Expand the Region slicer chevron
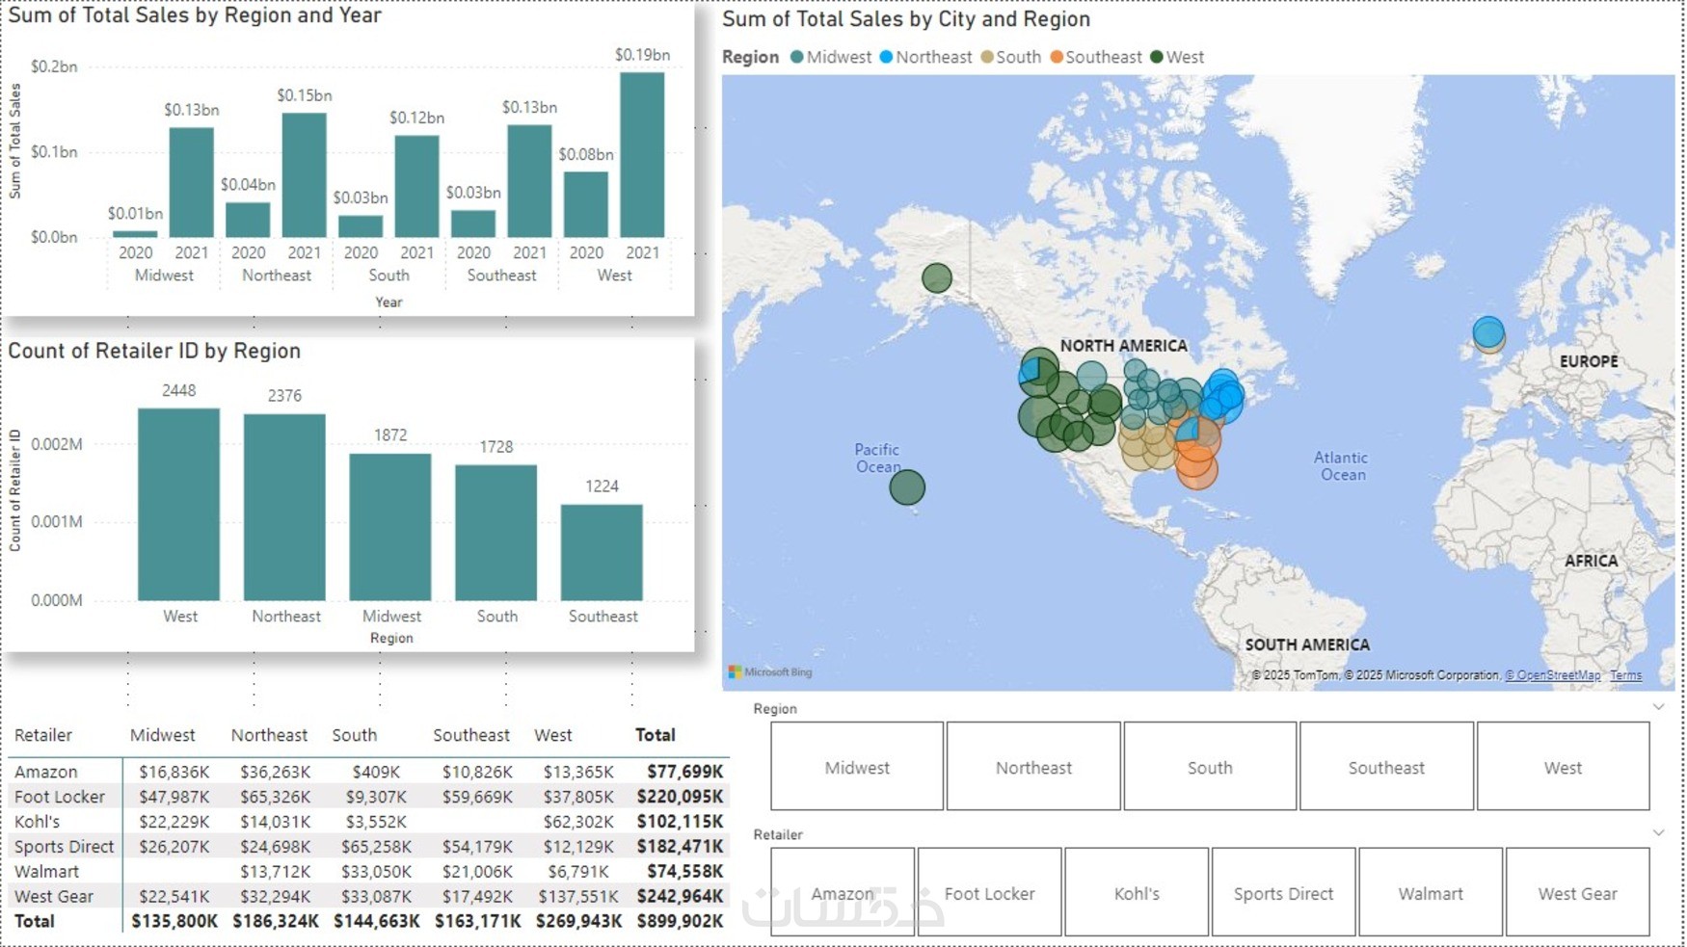Viewport: 1687px width, 947px height. (1658, 707)
